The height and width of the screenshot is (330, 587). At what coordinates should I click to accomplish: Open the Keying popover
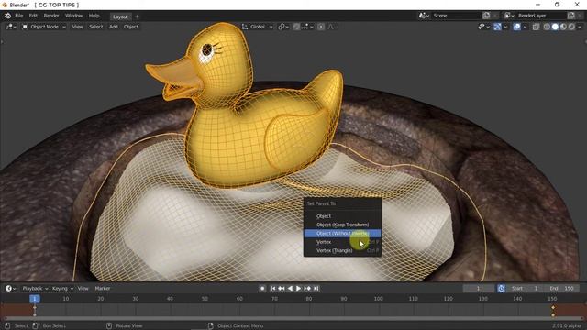pos(62,289)
